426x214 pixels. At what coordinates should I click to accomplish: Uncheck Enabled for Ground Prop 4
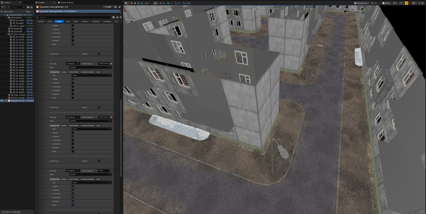[99, 161]
